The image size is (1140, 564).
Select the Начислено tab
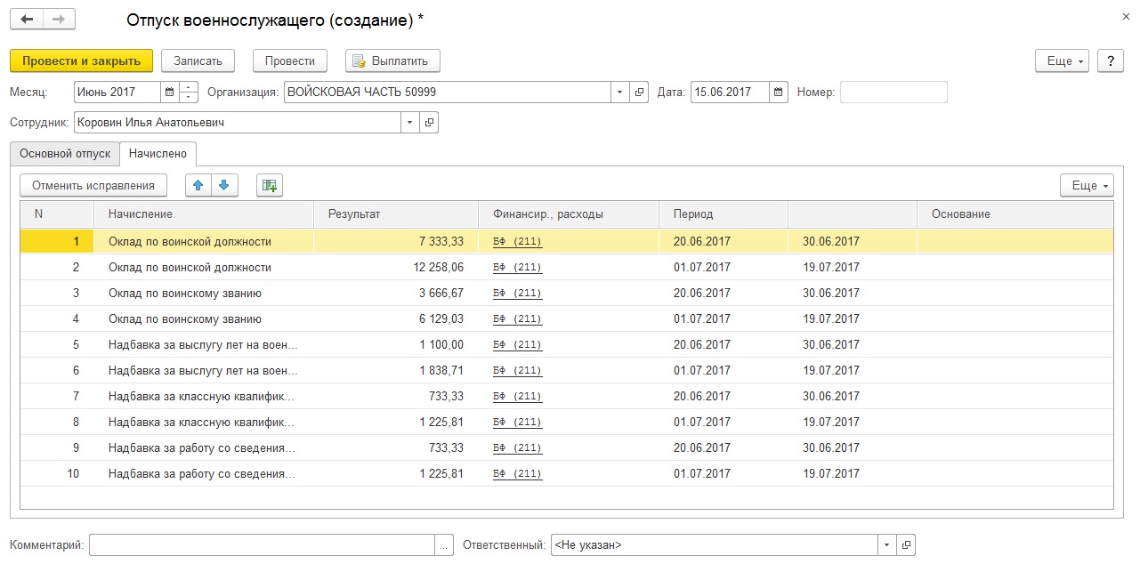[158, 153]
